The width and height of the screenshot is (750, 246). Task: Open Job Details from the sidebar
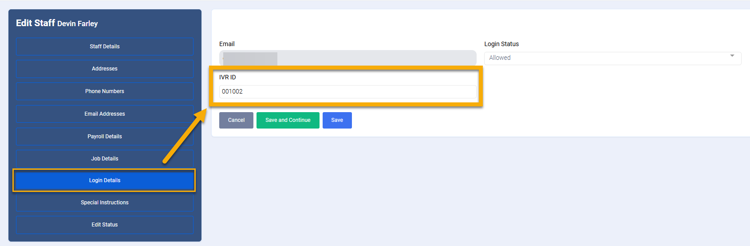coord(105,159)
